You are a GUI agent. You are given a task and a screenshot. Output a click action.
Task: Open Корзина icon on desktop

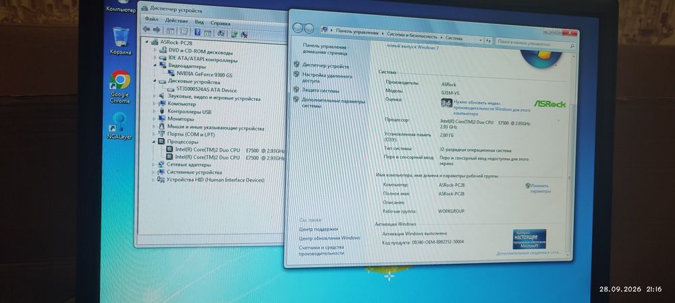(120, 41)
